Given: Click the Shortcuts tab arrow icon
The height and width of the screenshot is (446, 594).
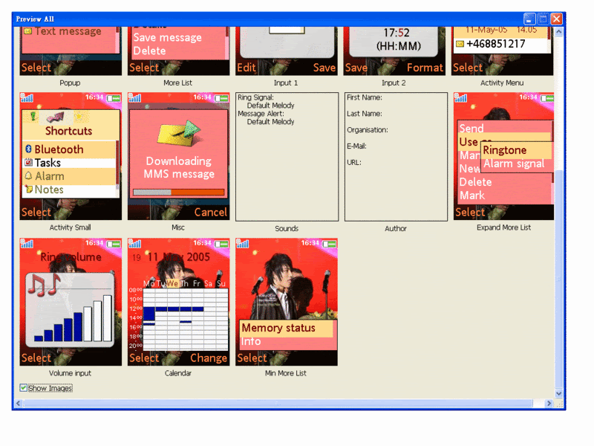Looking at the screenshot, I should click(55, 117).
